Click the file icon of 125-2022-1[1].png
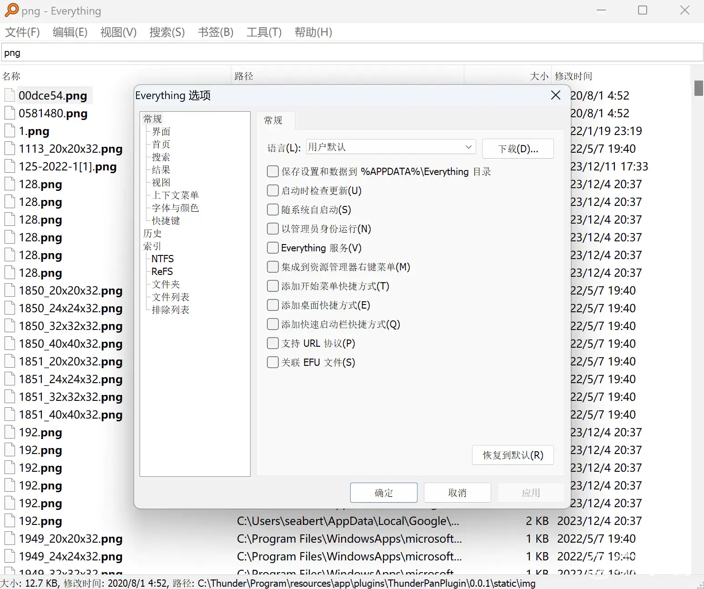 (x=10, y=166)
